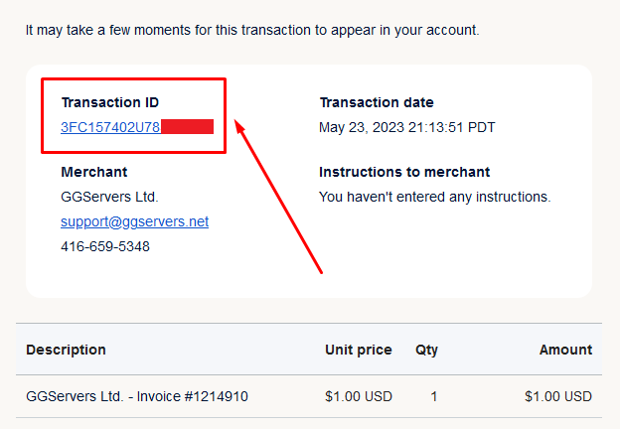Click the red redaction block on the ID

tap(187, 126)
